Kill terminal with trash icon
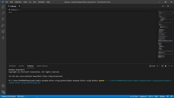Screen dimensions: 174x98 (x=166, y=66)
